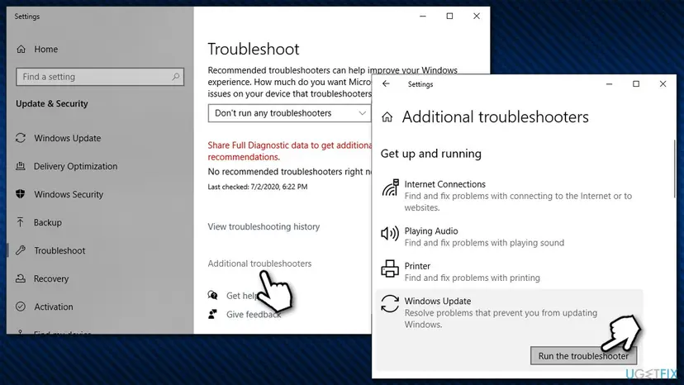684x385 pixels.
Task: Focus the Find a setting search box
Action: click(x=100, y=77)
